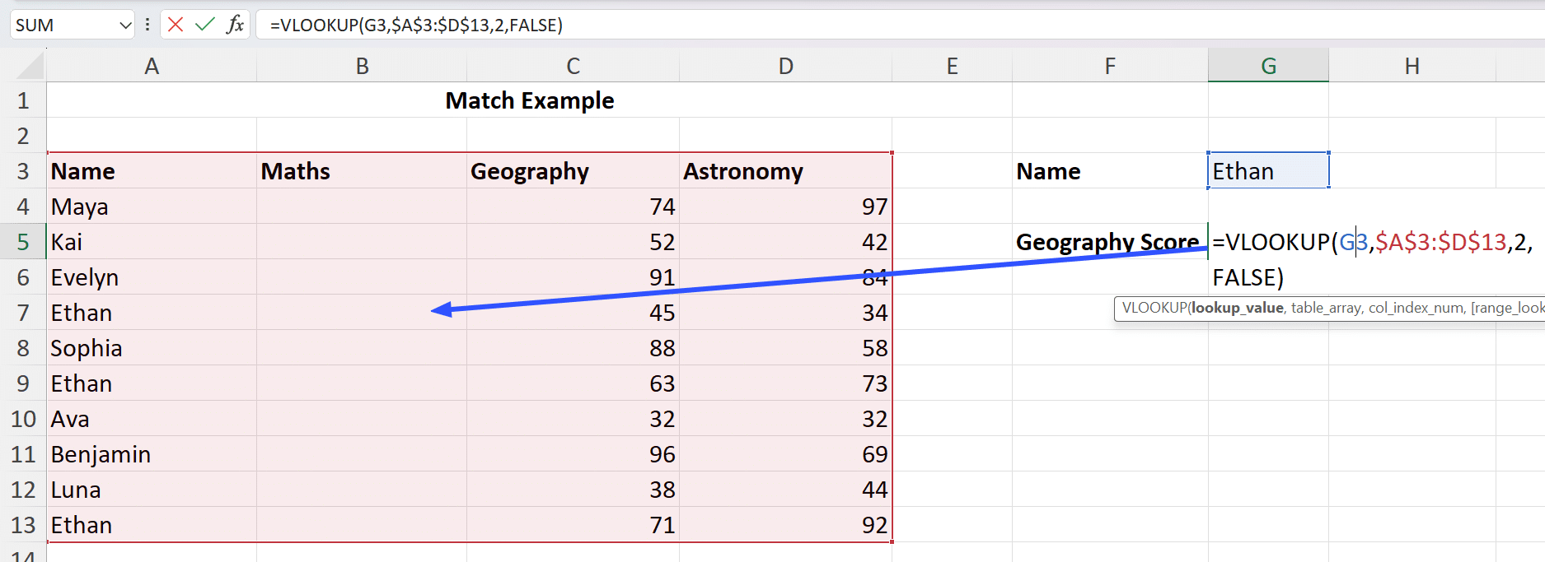
Task: Select row 13 header
Action: click(23, 525)
